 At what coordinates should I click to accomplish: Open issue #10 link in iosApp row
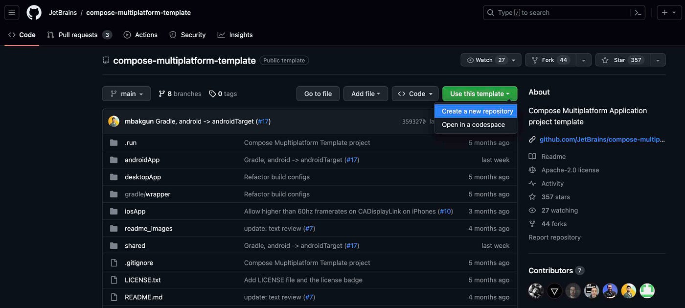[445, 211]
